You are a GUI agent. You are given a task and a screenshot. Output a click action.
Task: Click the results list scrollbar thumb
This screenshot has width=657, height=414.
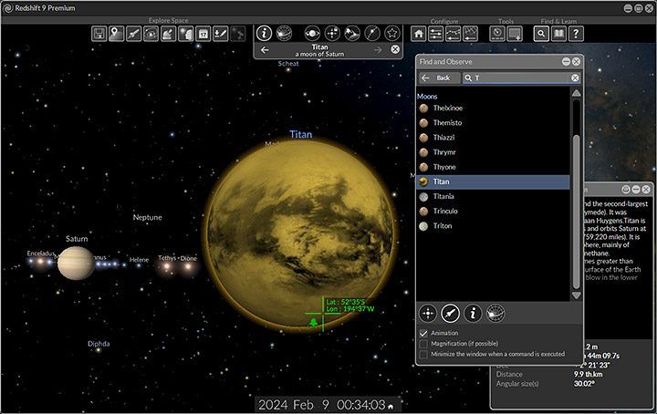[577, 212]
